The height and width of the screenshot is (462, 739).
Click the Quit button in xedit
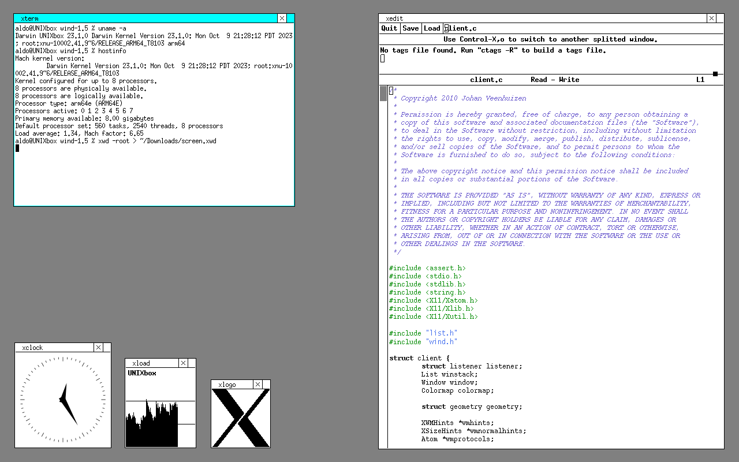point(390,28)
